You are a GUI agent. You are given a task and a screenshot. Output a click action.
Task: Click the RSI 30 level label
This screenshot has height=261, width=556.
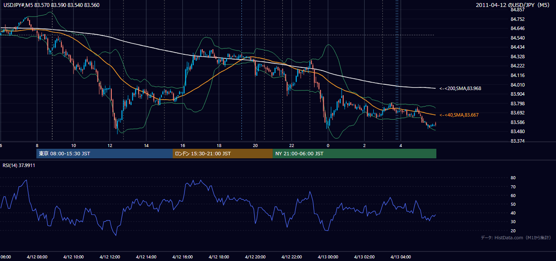513,222
